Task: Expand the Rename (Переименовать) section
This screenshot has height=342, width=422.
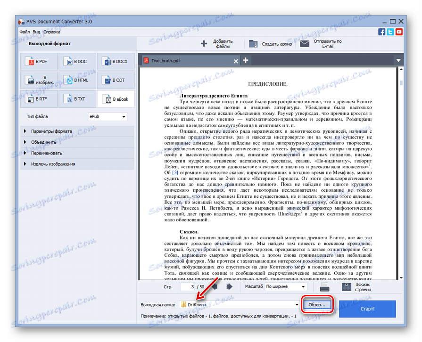Action: coord(77,153)
